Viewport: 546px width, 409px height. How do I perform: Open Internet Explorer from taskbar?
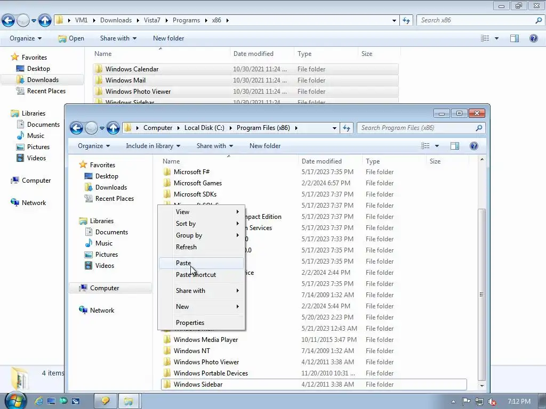click(38, 402)
